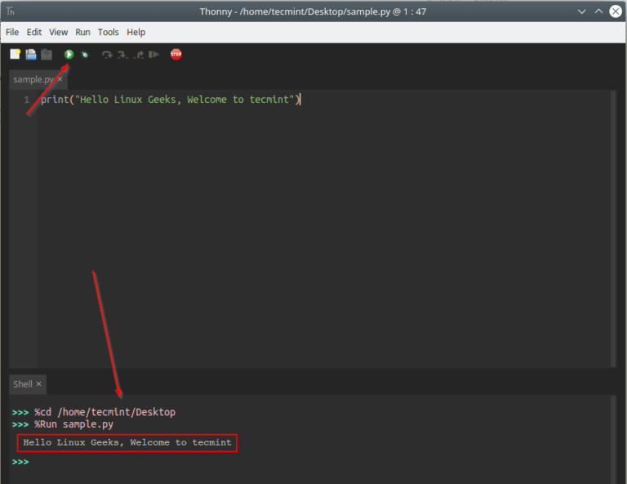Open the Edit menu
The image size is (627, 484).
tap(34, 32)
